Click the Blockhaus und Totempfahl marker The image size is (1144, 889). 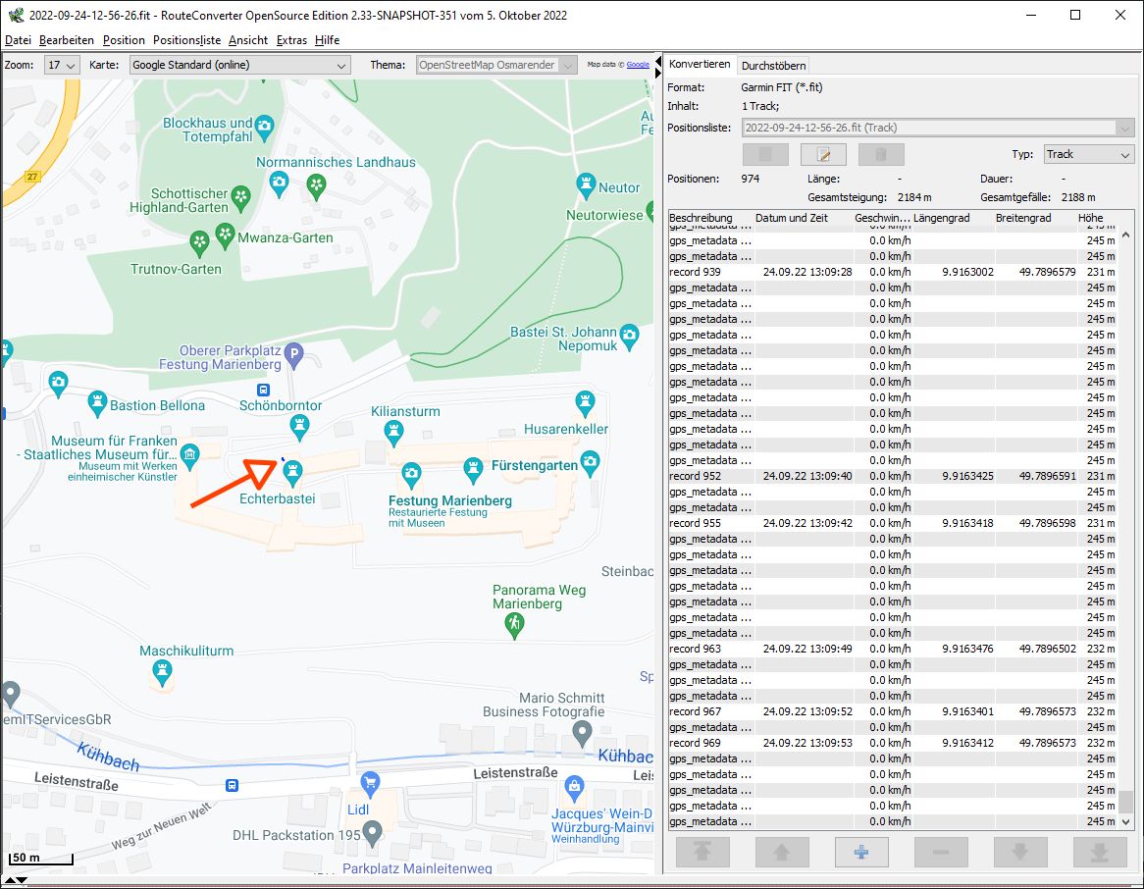(x=264, y=127)
